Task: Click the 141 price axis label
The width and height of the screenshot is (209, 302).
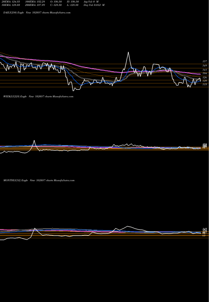Action: click(205, 70)
